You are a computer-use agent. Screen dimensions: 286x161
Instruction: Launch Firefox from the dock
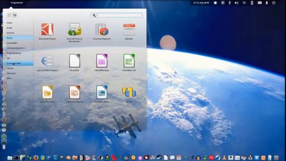(36, 157)
